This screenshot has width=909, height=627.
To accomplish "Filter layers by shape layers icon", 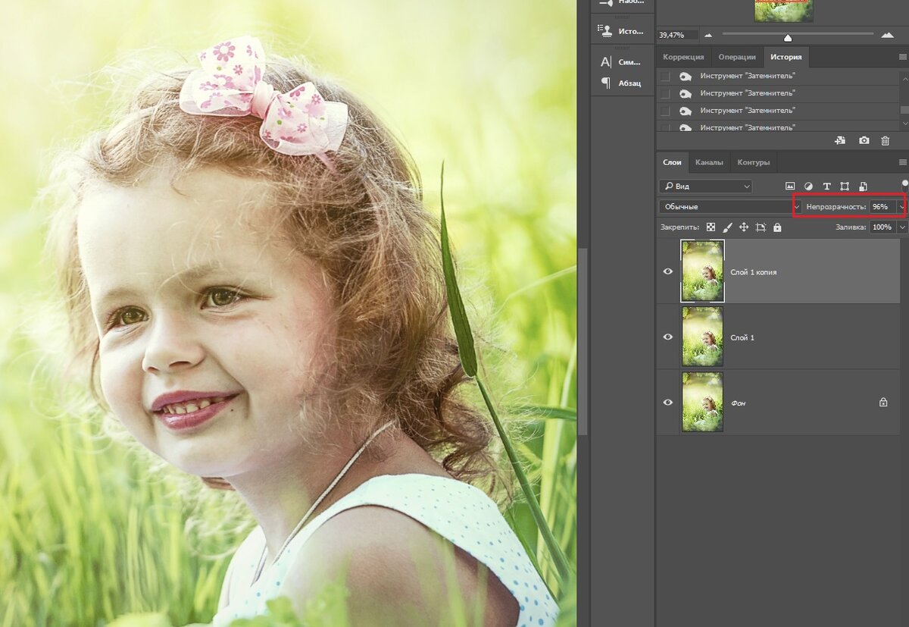I will (x=845, y=186).
